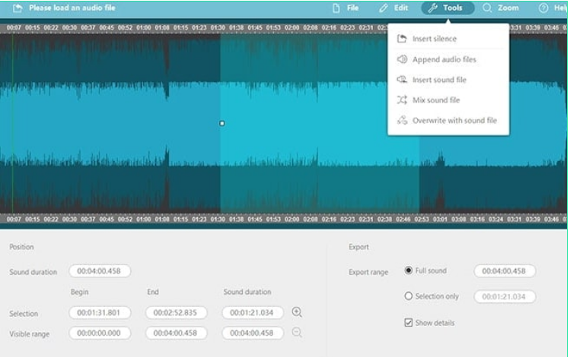Zoom in to selection with magnifier plus
The height and width of the screenshot is (357, 570).
pyautogui.click(x=297, y=312)
